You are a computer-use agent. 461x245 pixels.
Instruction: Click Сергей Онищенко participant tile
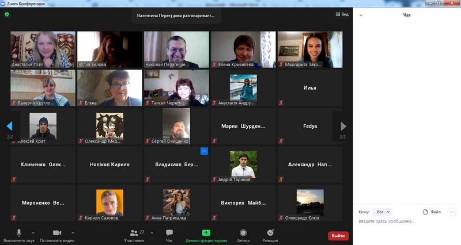[x=176, y=126]
